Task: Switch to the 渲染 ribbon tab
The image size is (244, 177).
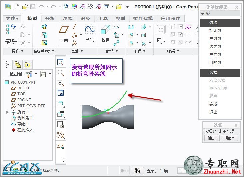Action: pos(85,19)
